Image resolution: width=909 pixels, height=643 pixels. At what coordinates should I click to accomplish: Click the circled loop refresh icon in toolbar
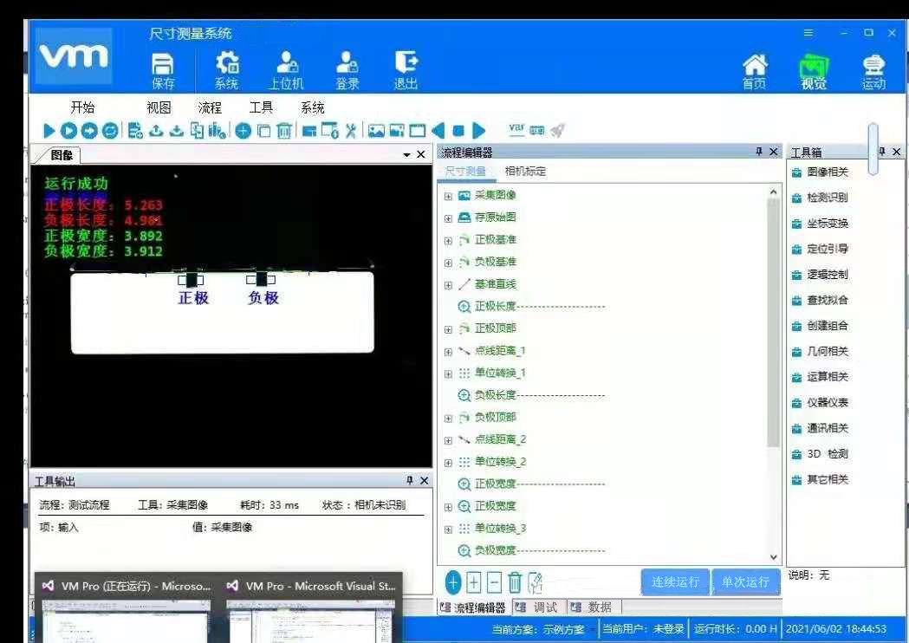pos(110,131)
